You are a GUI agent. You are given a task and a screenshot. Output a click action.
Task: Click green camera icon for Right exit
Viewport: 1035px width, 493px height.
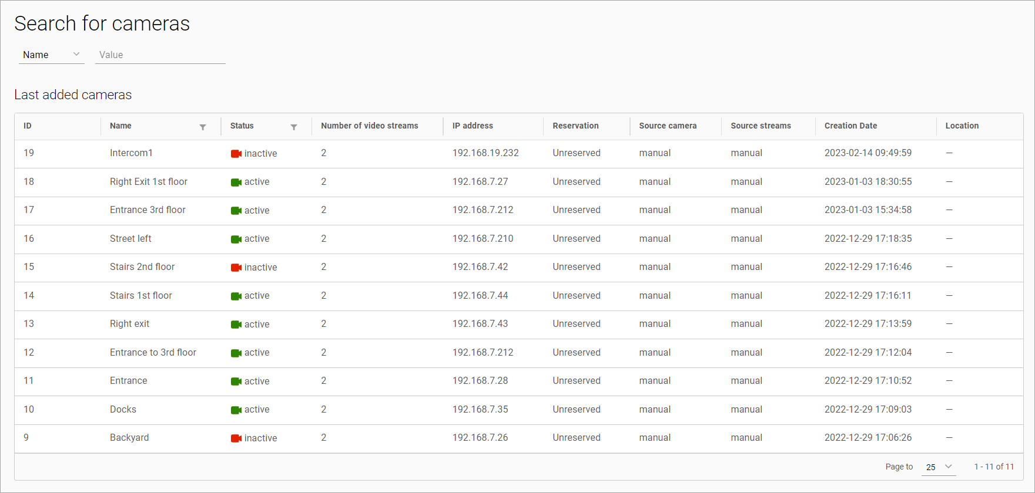pos(236,325)
